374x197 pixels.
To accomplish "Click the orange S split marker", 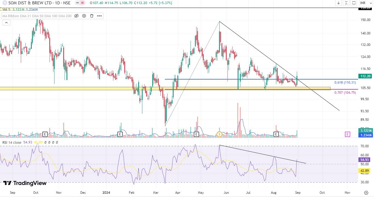I will pos(219,134).
